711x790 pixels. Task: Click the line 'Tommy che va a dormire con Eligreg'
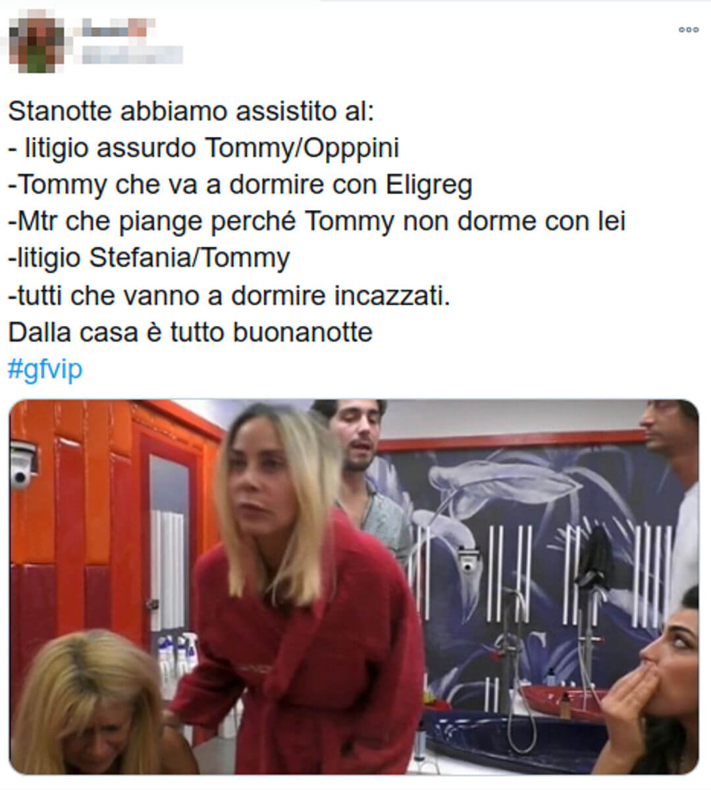click(x=245, y=185)
